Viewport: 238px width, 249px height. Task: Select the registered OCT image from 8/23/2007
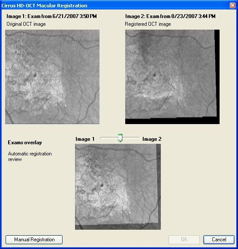(172, 77)
